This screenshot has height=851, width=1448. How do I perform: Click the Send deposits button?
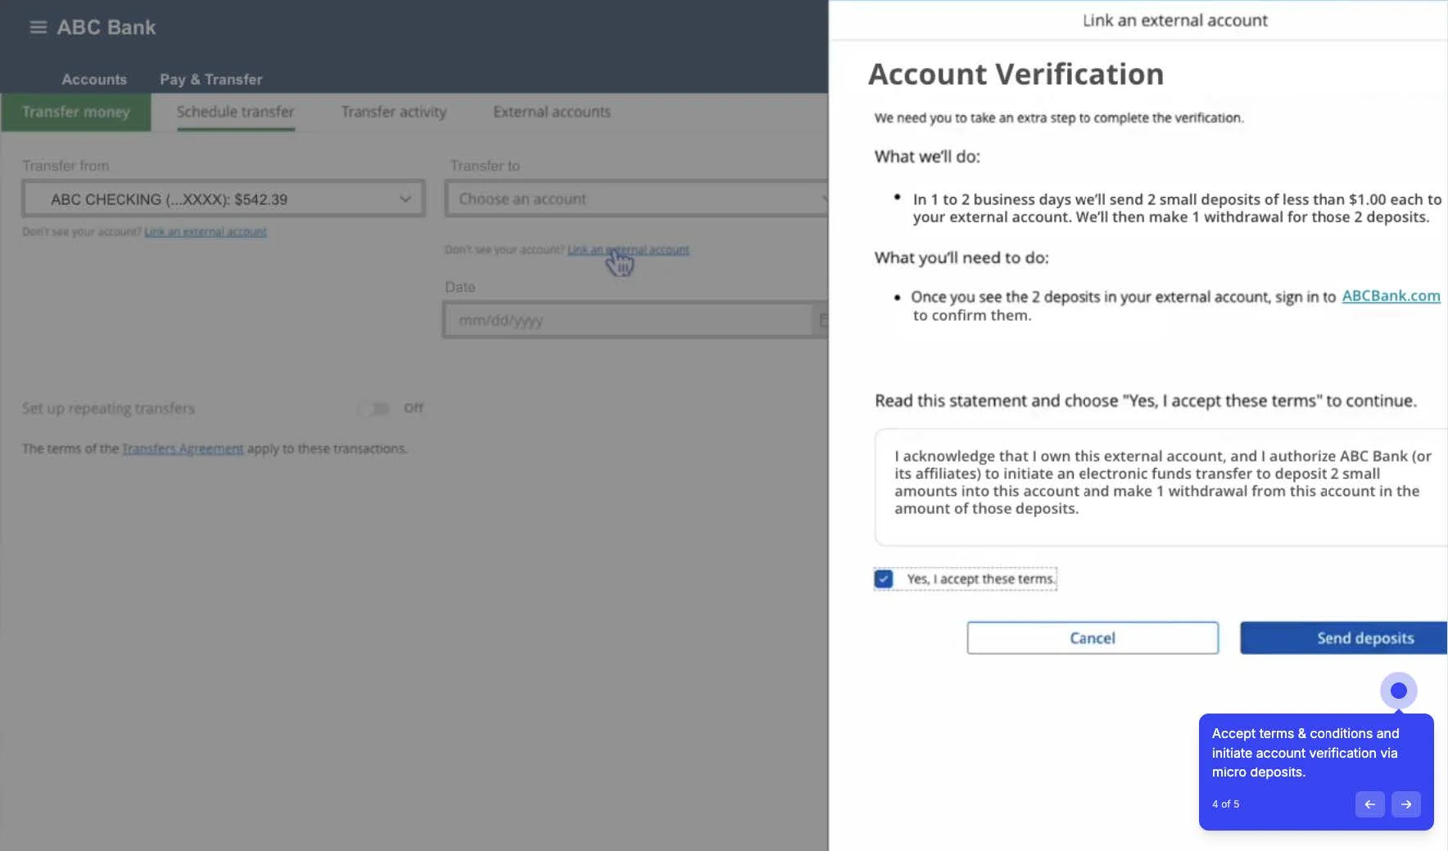click(1344, 638)
